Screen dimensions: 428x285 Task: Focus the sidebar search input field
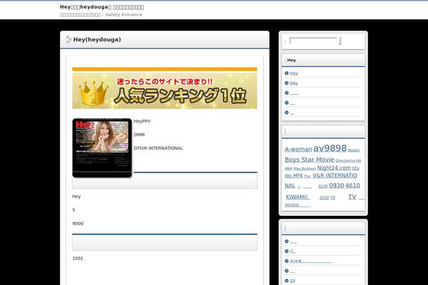[x=313, y=41]
